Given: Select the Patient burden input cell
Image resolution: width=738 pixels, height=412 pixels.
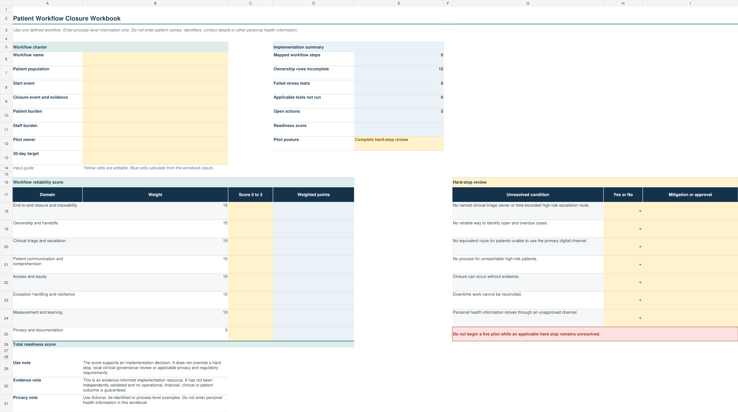Looking at the screenshot, I should point(155,115).
